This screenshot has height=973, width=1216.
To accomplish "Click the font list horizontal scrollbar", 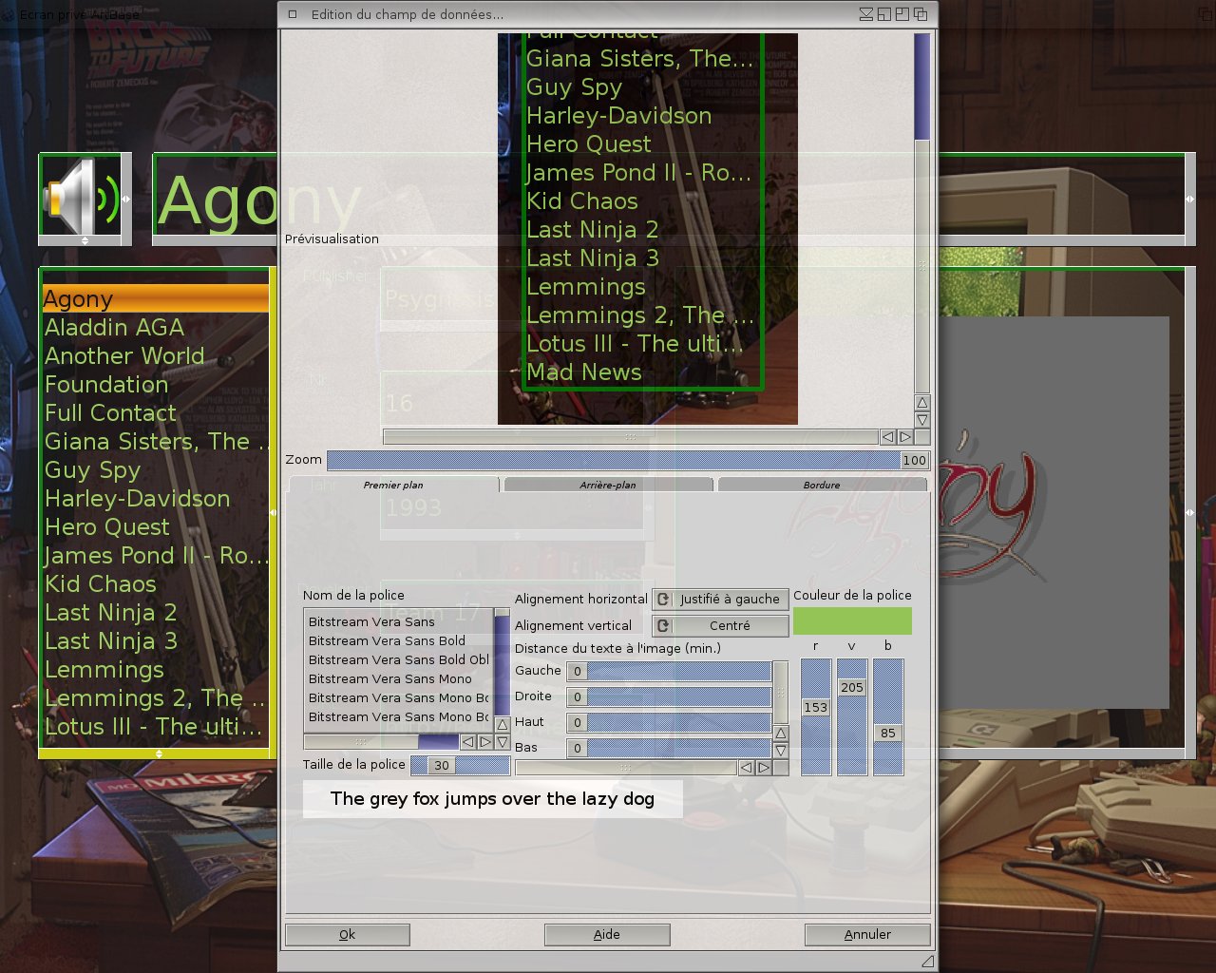I will point(381,741).
